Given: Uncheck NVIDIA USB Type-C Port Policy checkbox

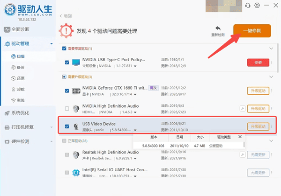Looking at the screenshot, I should pyautogui.click(x=67, y=63).
